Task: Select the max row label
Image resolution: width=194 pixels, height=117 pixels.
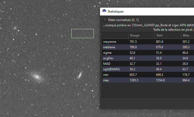Action: 106,80
